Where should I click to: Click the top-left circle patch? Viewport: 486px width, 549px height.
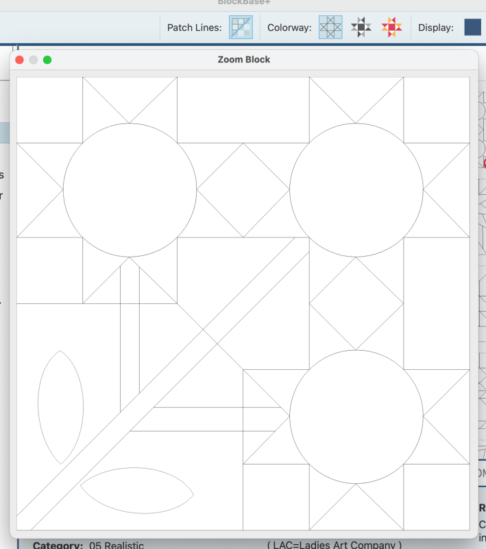[130, 190]
